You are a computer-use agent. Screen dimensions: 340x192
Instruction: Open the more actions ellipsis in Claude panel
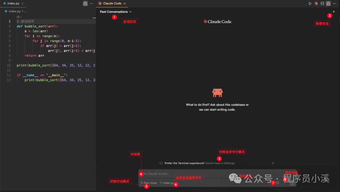tap(334, 3)
